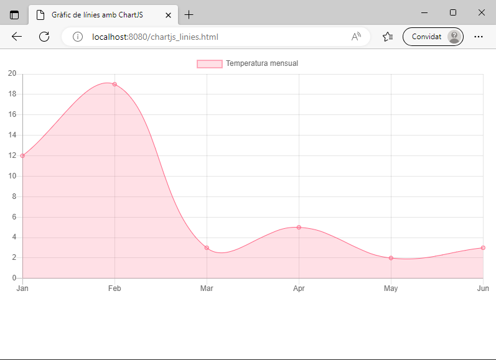This screenshot has width=496, height=360.
Task: Click the browser back arrow
Action: (x=17, y=37)
